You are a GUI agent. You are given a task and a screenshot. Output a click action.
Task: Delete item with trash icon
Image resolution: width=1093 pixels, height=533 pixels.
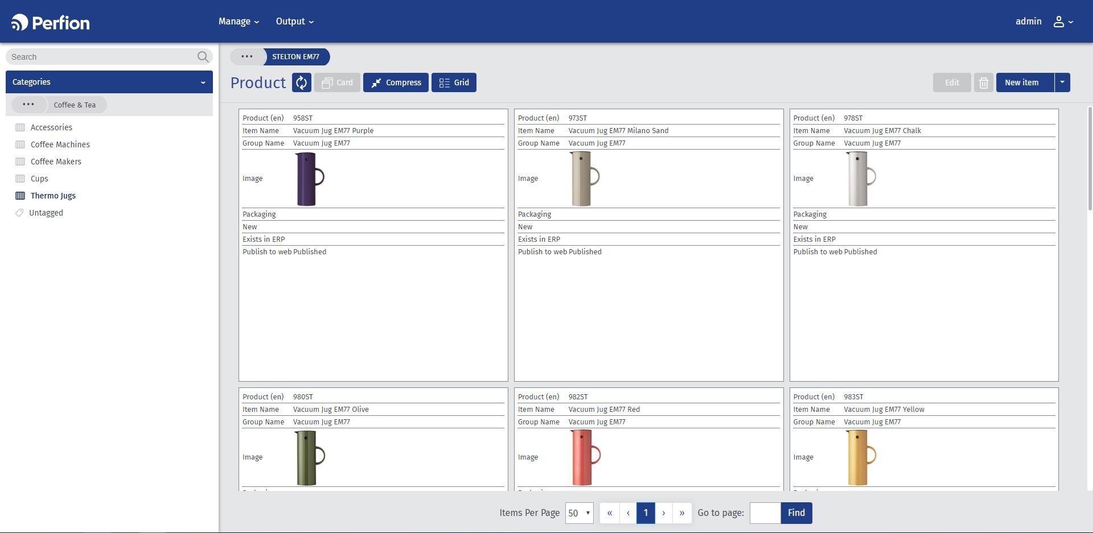point(983,82)
